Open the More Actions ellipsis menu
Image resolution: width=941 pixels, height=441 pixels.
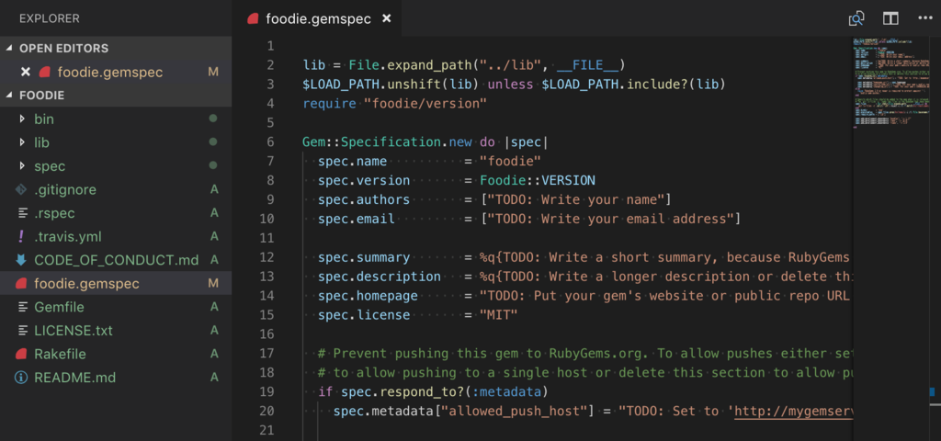[x=924, y=18]
